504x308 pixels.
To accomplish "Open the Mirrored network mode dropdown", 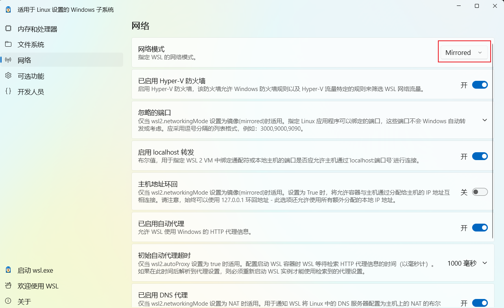I will click(x=464, y=53).
